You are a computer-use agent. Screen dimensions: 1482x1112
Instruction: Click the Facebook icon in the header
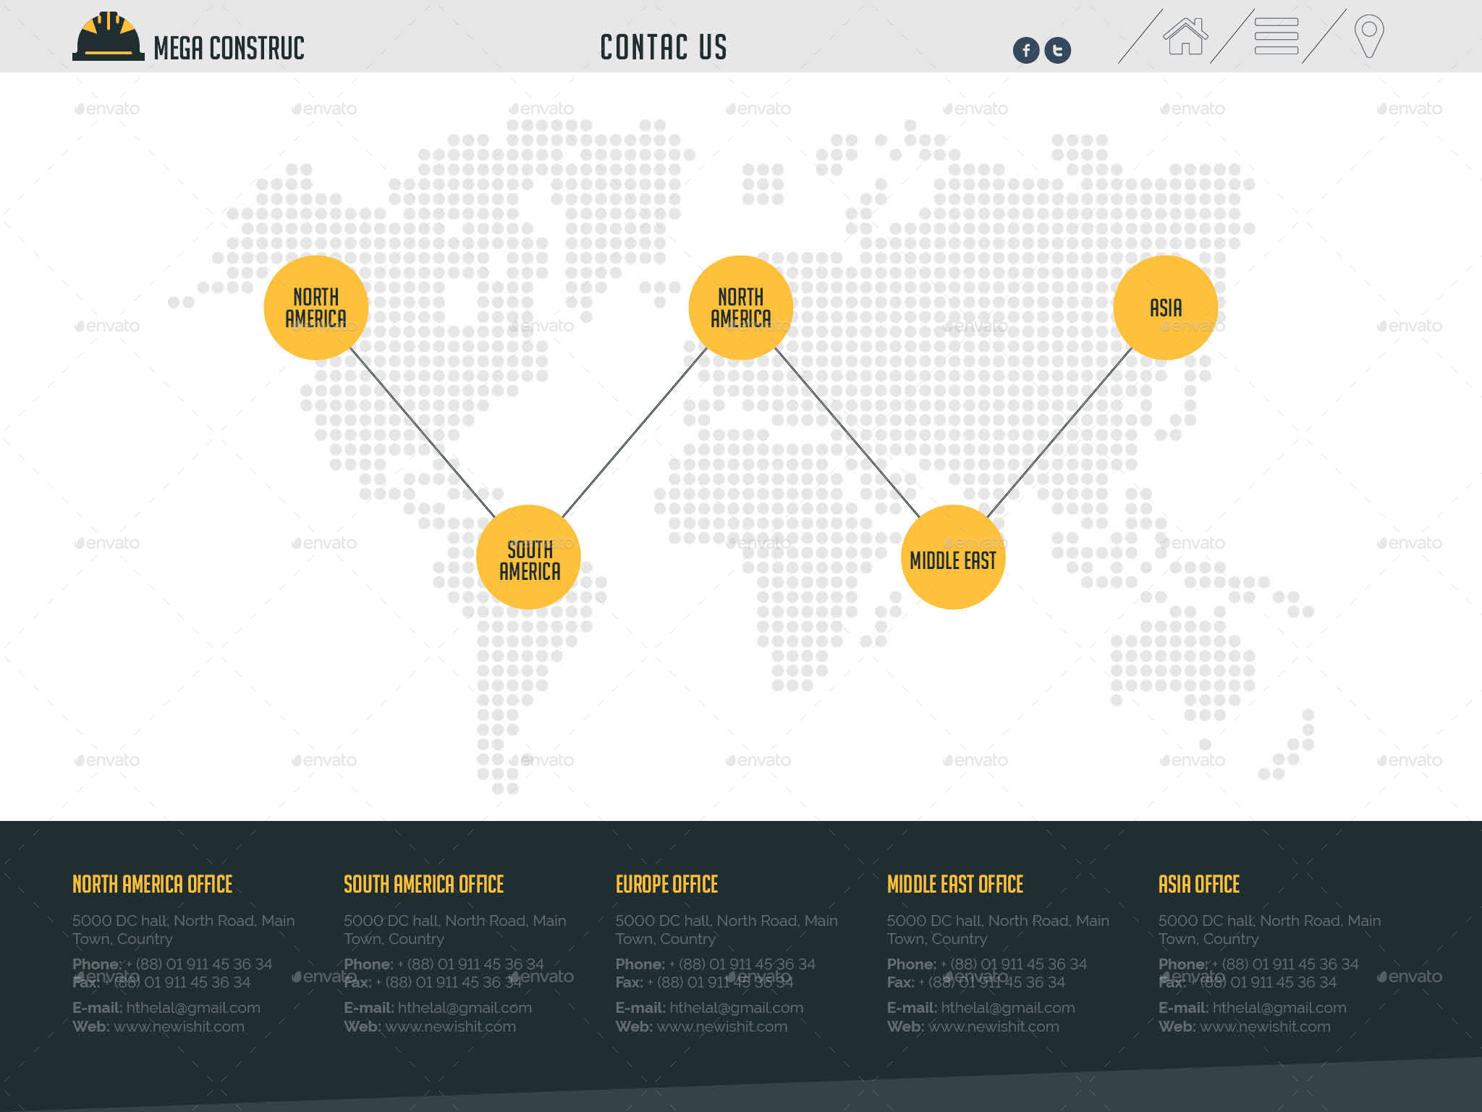click(x=1026, y=49)
